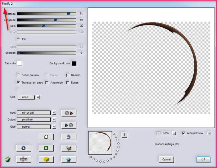Click the Sharpen value 0
The width and height of the screenshot is (217, 168).
coord(81,53)
